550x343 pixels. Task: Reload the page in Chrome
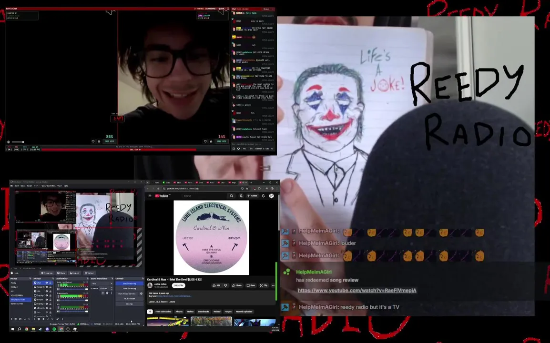coord(158,188)
